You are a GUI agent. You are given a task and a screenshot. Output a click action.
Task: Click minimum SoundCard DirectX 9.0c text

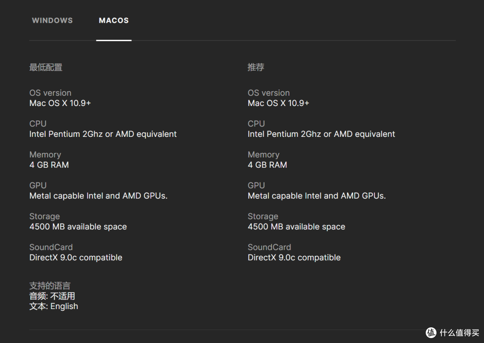click(x=76, y=258)
